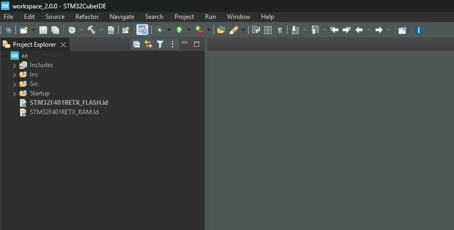The height and width of the screenshot is (230, 454).
Task: Toggle Word Wrap toolbar icon
Action: coord(256,30)
